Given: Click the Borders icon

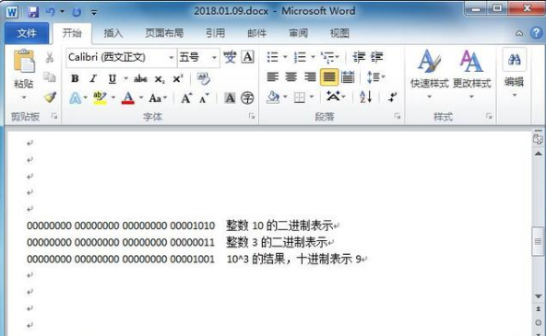Looking at the screenshot, I should point(300,98).
